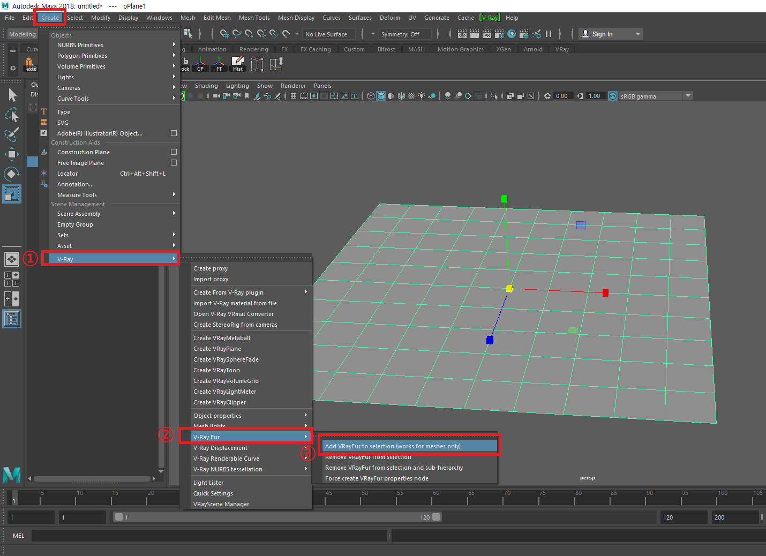Open the Create menu
Screen dimensions: 766x556
pyautogui.click(x=50, y=18)
